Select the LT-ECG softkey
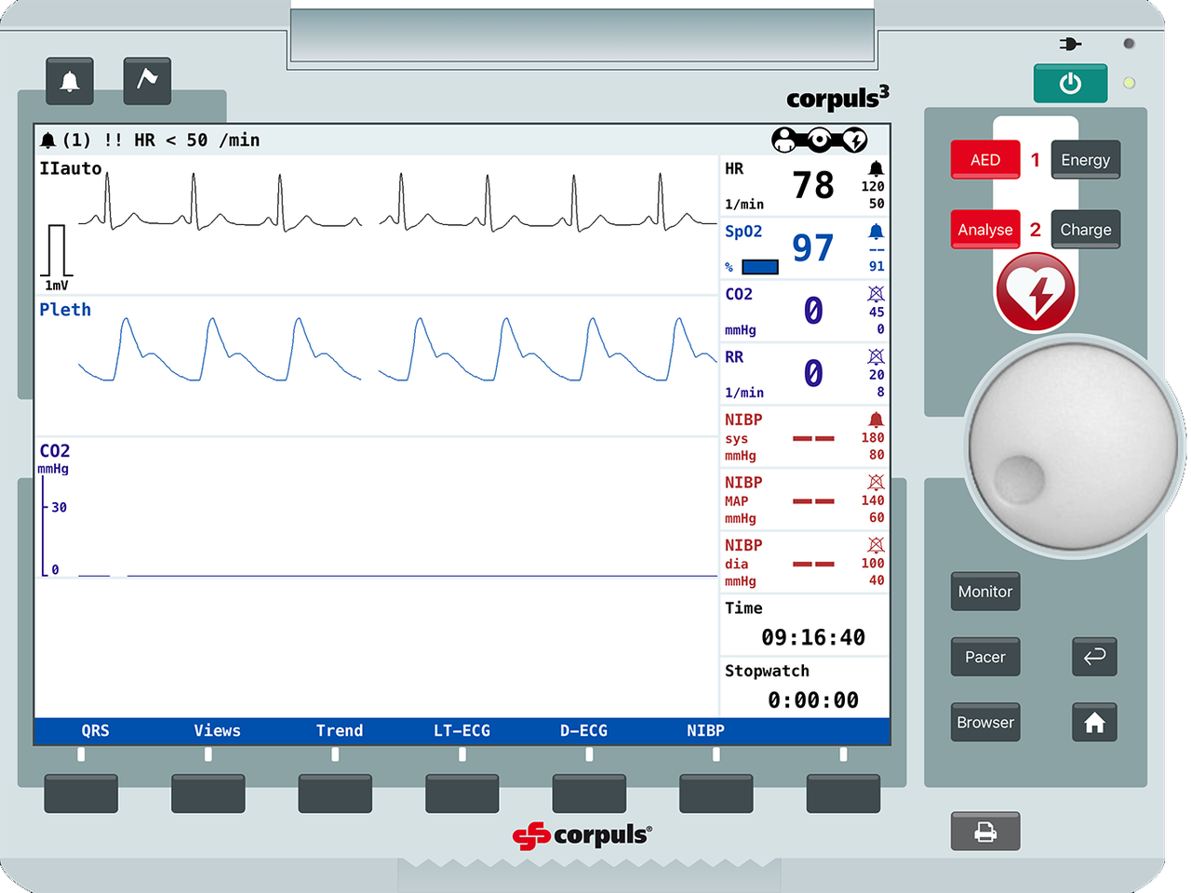This screenshot has width=1191, height=893. click(462, 731)
